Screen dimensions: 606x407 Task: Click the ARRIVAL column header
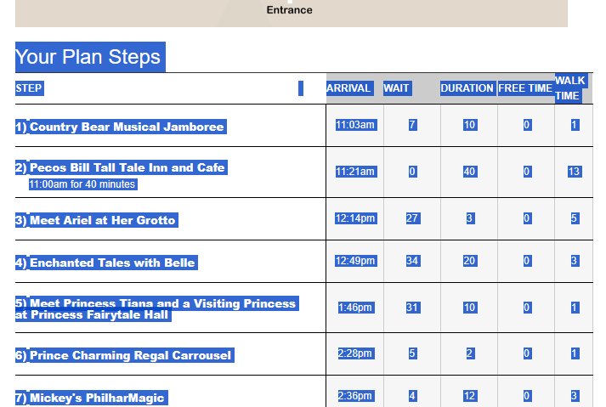coord(348,88)
